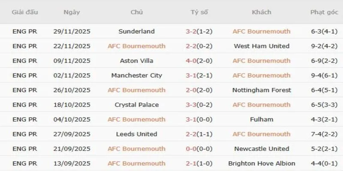Image resolution: width=343 pixels, height=171 pixels.
Task: Select Aston Villa in the home column
Action: (137, 61)
